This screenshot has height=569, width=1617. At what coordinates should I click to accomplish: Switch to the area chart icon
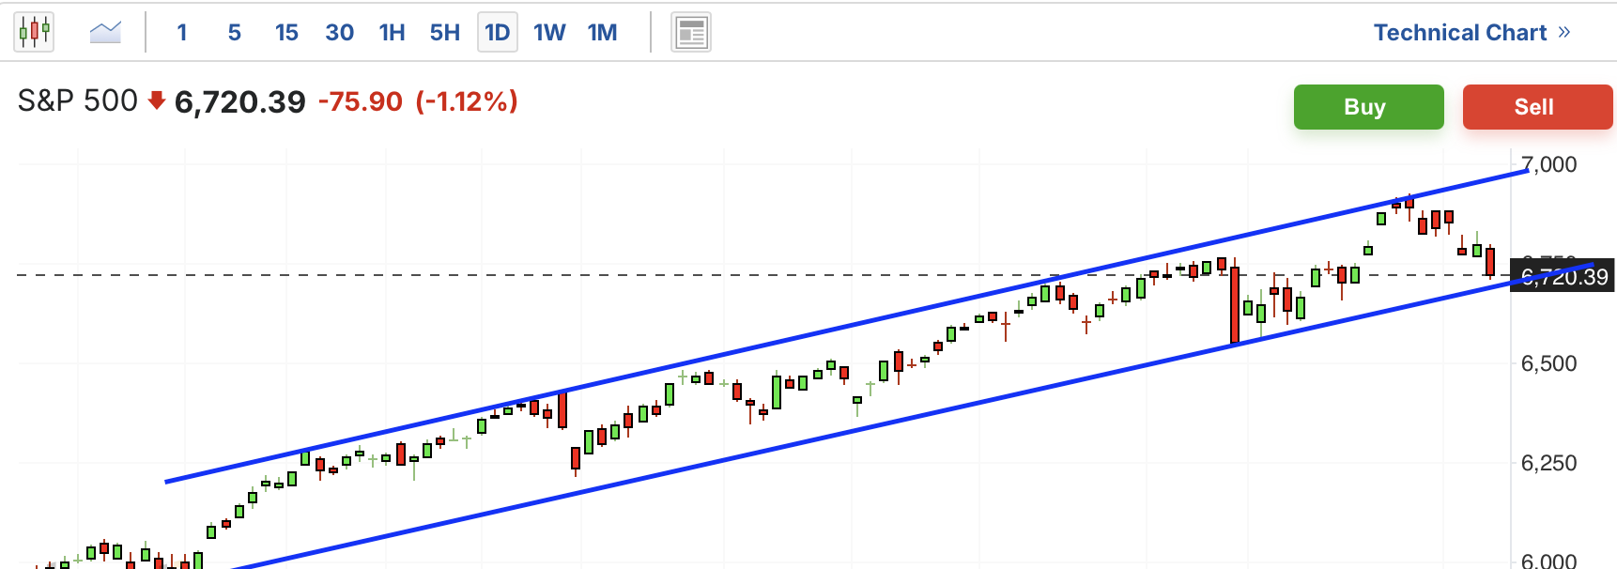(105, 33)
